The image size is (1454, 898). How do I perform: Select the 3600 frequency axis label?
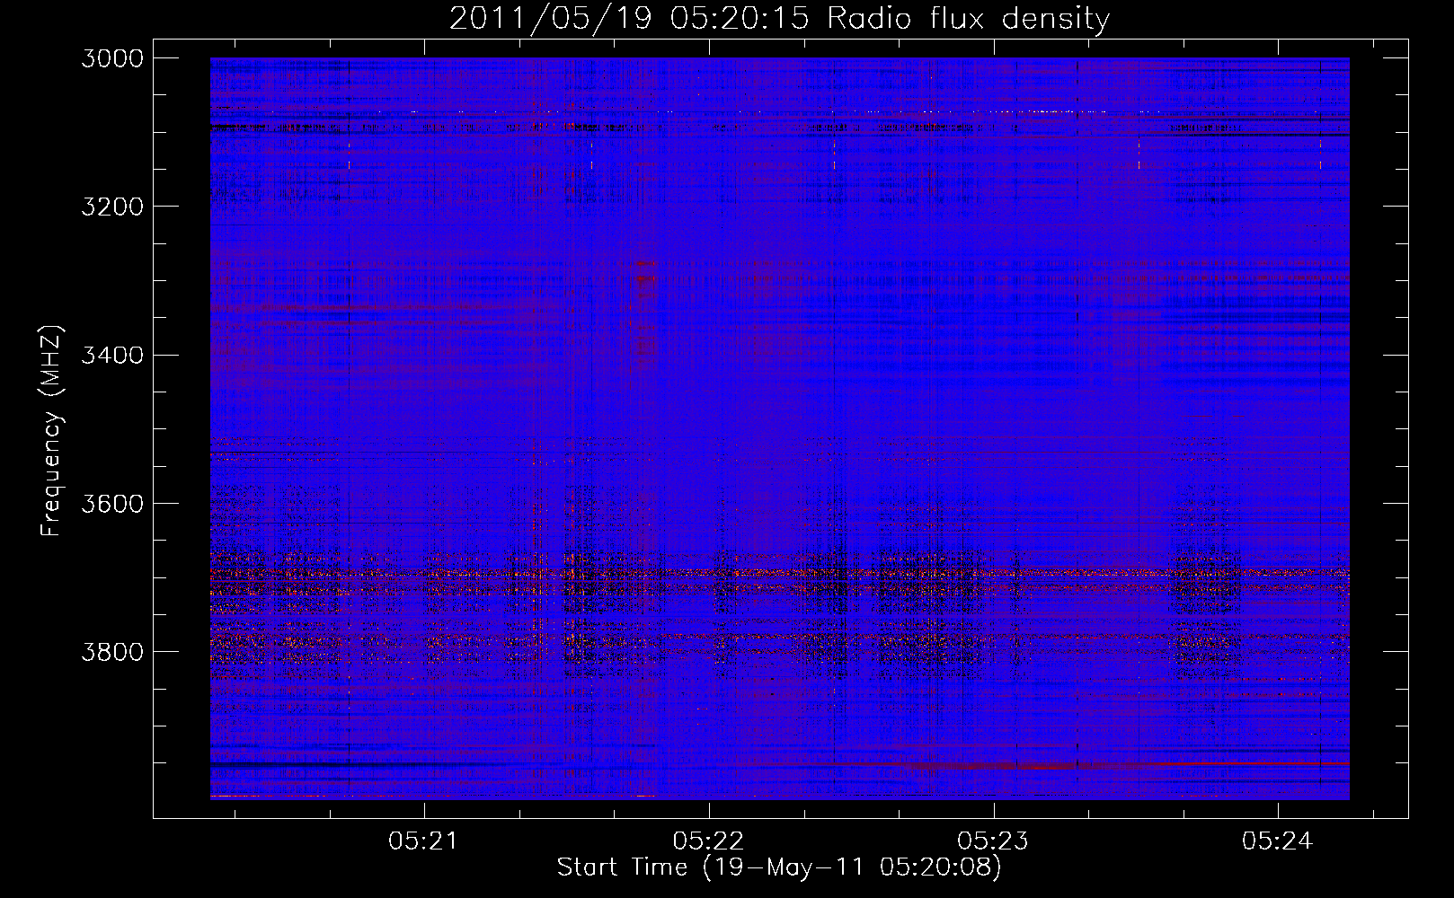point(112,503)
